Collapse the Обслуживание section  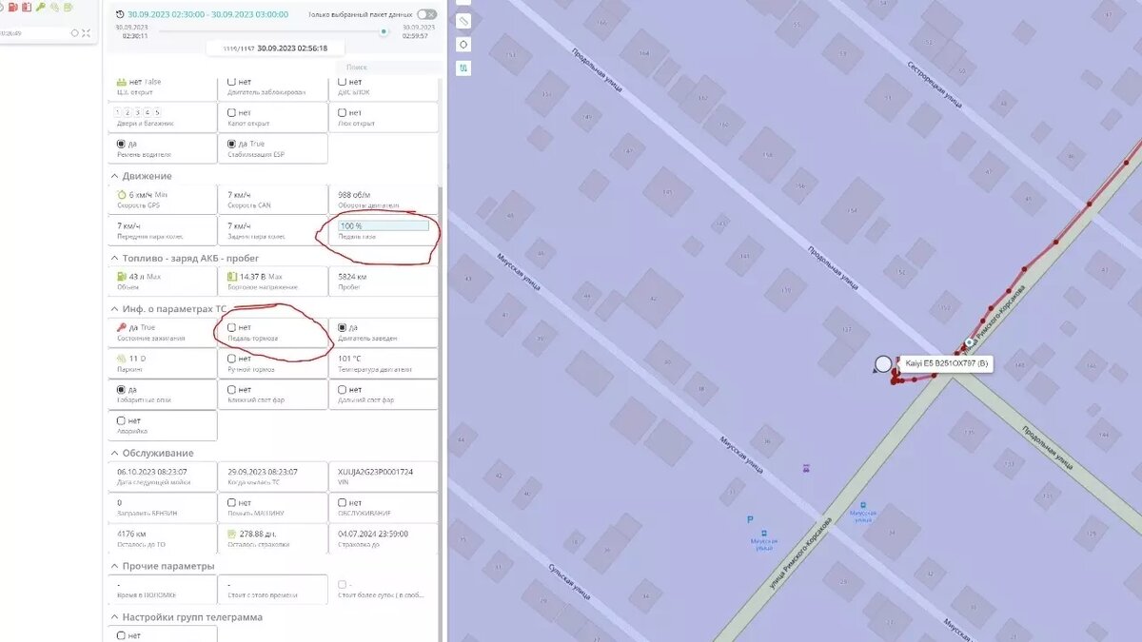click(114, 453)
